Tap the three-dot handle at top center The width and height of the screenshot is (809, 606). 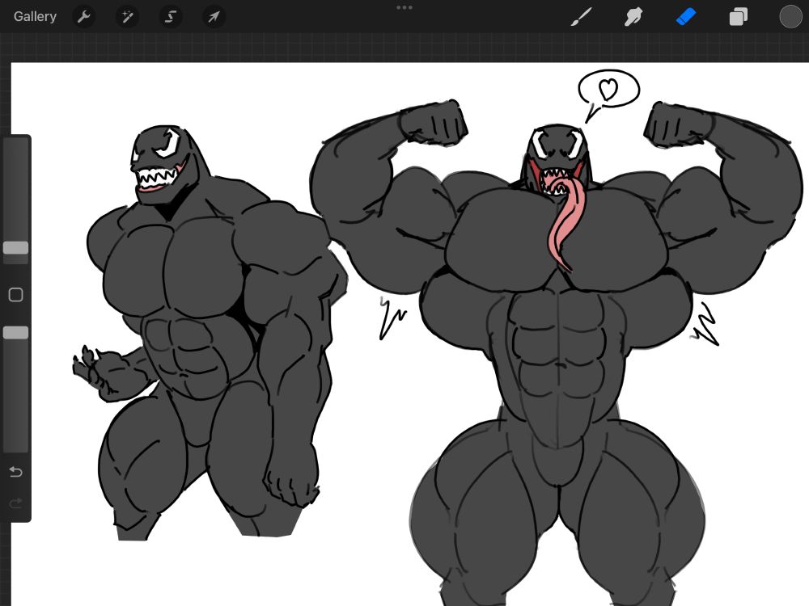(x=404, y=8)
